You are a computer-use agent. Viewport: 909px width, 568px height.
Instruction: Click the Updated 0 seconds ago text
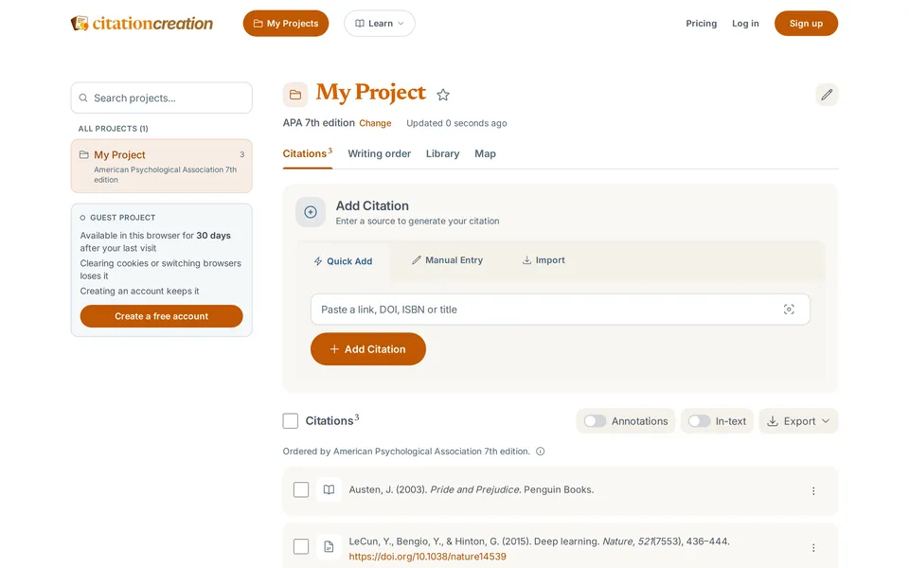[x=456, y=123]
